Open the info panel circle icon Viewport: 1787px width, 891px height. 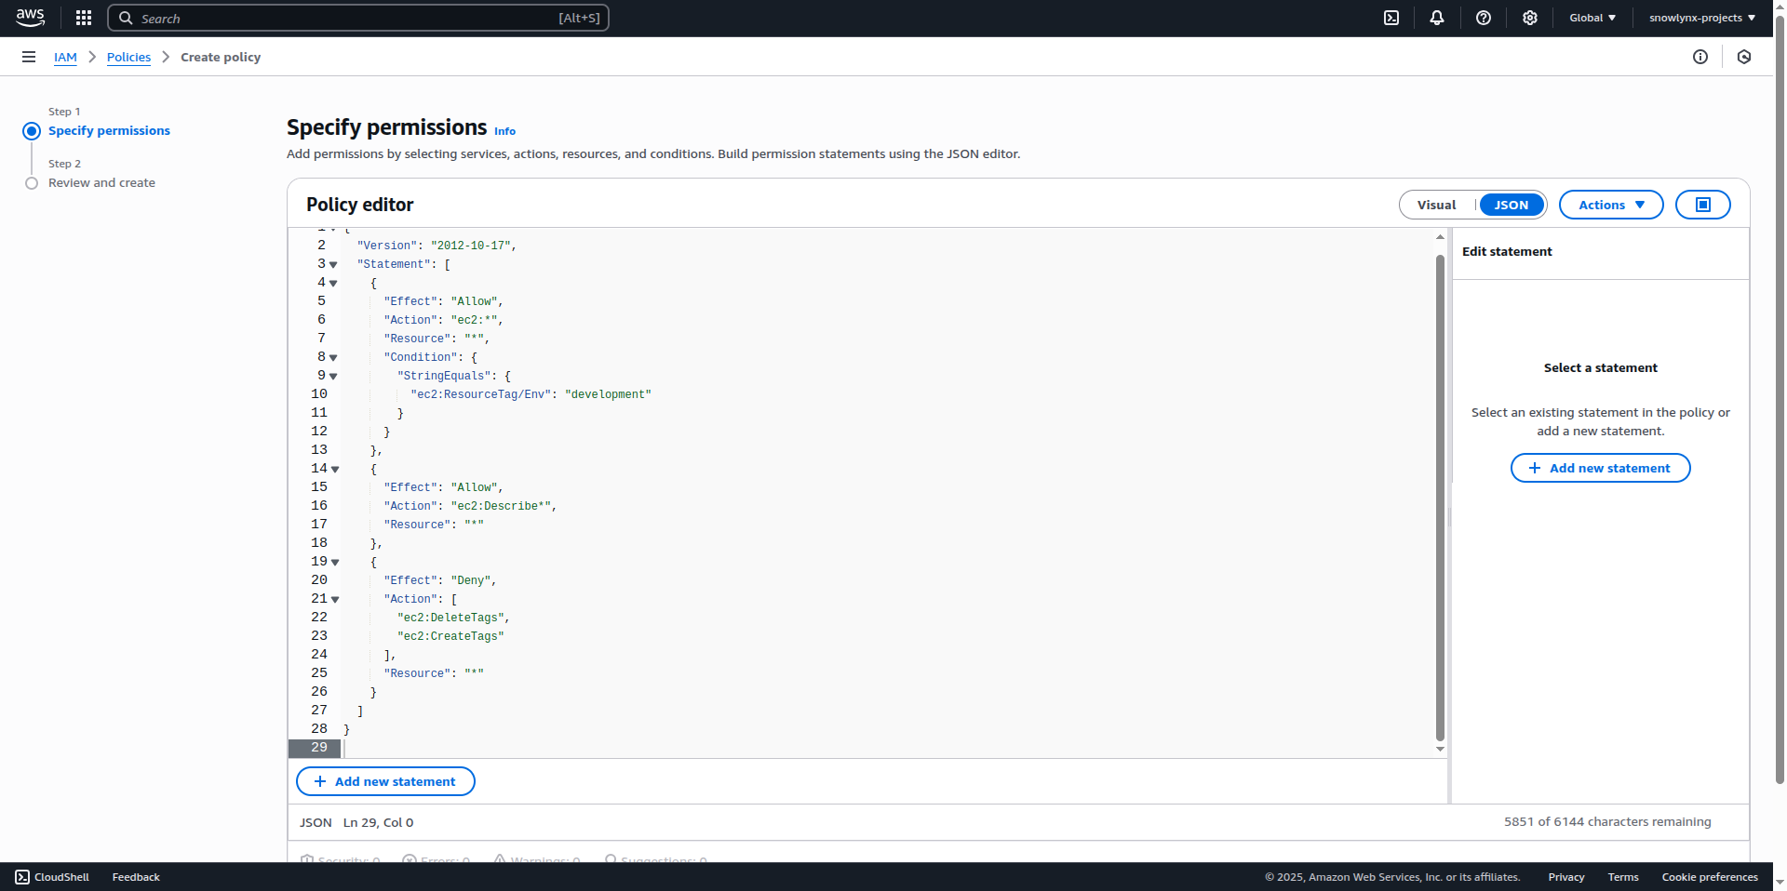[x=1700, y=57]
